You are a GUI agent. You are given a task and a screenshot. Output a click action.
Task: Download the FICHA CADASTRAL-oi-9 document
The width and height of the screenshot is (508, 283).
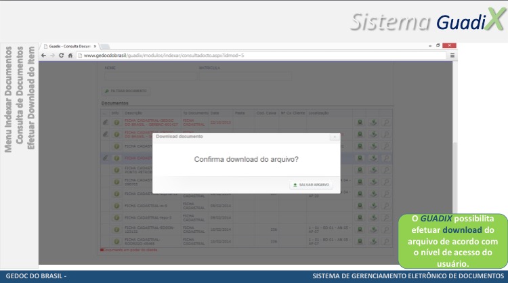point(373,206)
